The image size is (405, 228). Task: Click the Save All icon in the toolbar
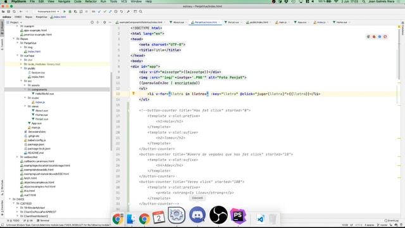click(x=8, y=11)
